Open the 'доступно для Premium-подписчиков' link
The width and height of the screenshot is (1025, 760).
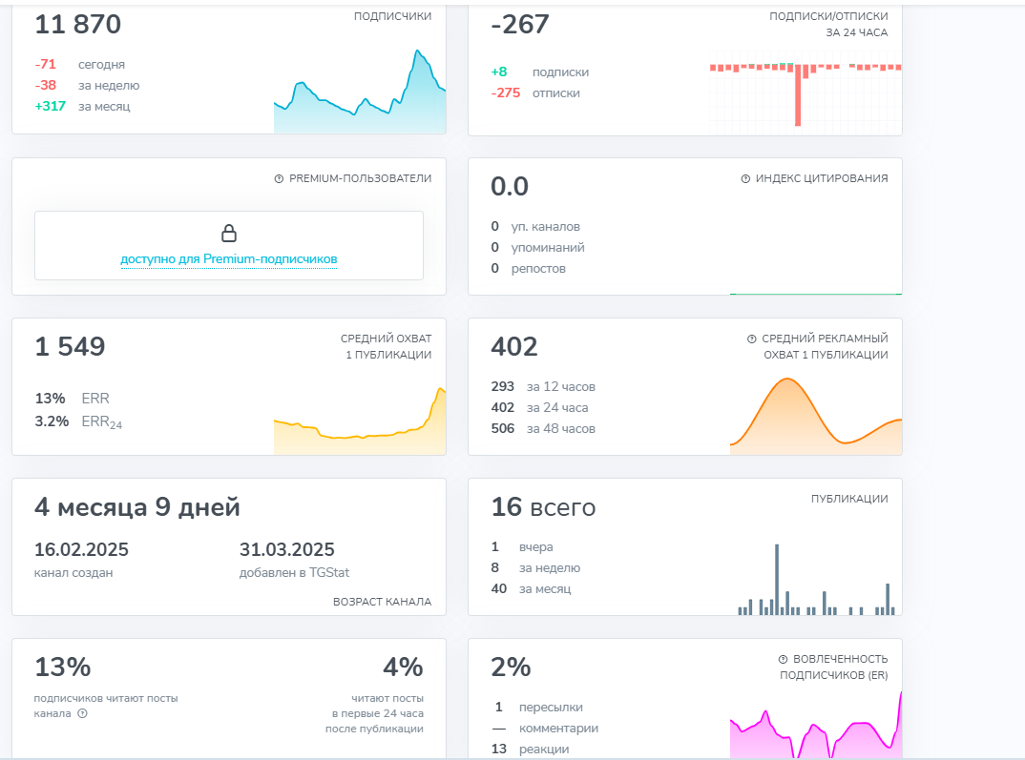coord(229,259)
